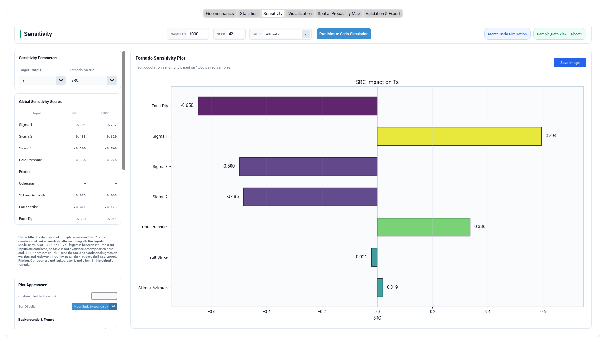Click the Monte Carlo Simulation badge
The image size is (606, 343).
[507, 34]
